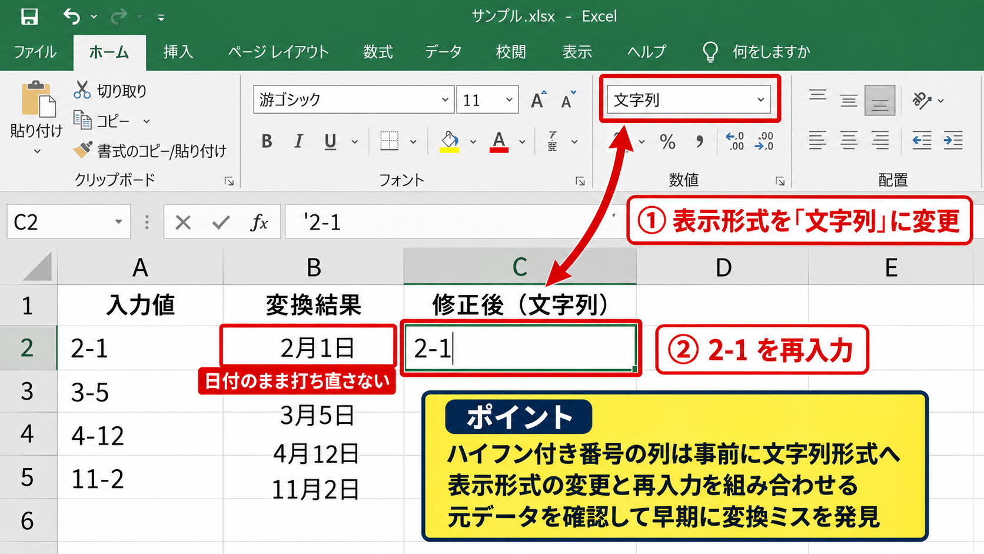The width and height of the screenshot is (984, 554).
Task: Expand the コピー dropdown arrow
Action: point(147,121)
